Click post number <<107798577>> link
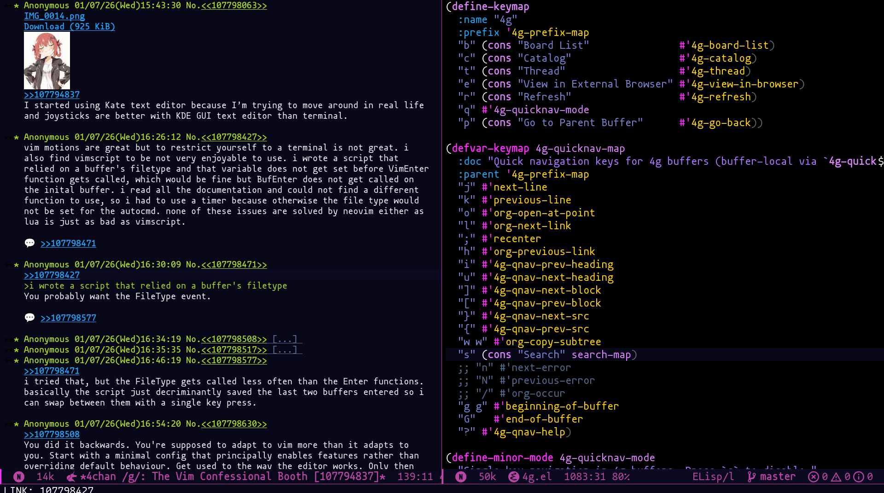The height and width of the screenshot is (493, 884). pyautogui.click(x=234, y=360)
